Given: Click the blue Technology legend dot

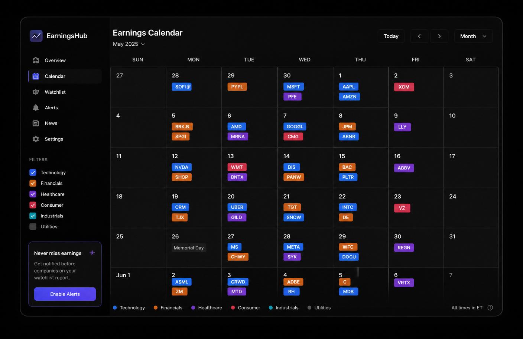Looking at the screenshot, I should [x=115, y=307].
